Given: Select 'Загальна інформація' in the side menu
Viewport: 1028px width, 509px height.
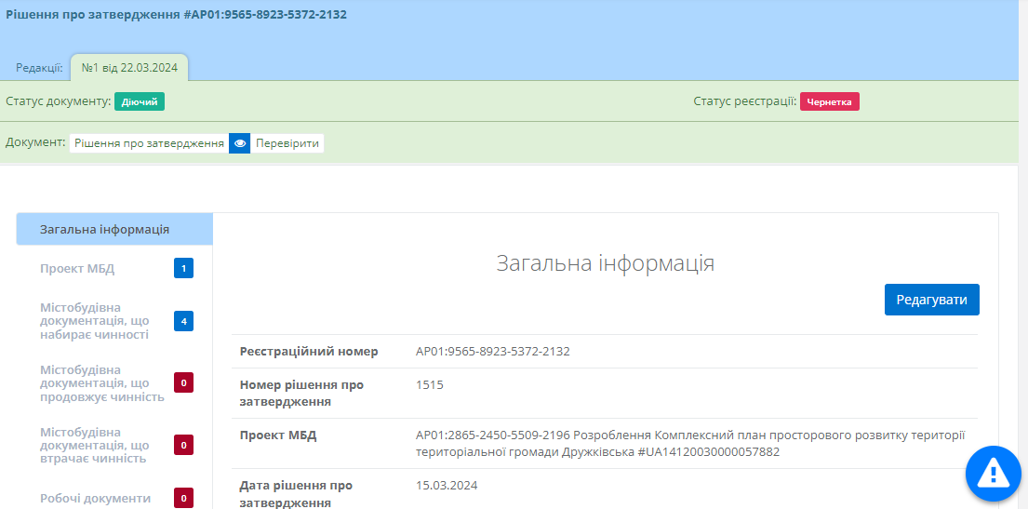Looking at the screenshot, I should point(104,229).
